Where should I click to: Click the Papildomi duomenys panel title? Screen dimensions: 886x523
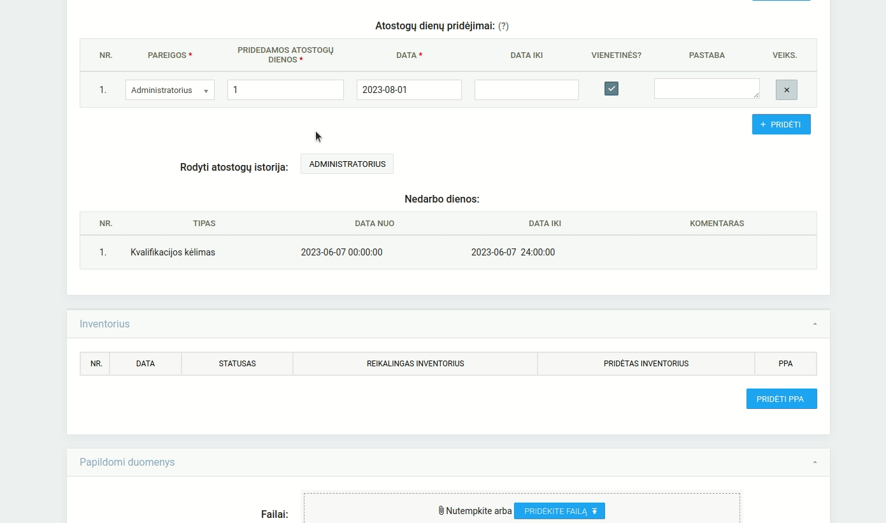click(127, 462)
